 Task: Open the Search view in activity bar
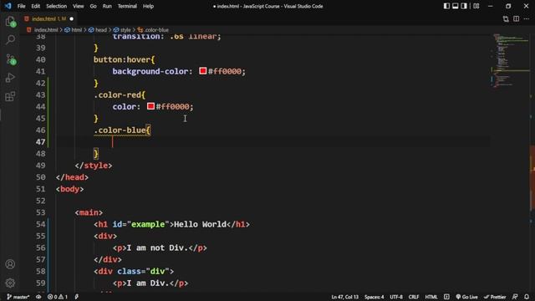pos(10,39)
